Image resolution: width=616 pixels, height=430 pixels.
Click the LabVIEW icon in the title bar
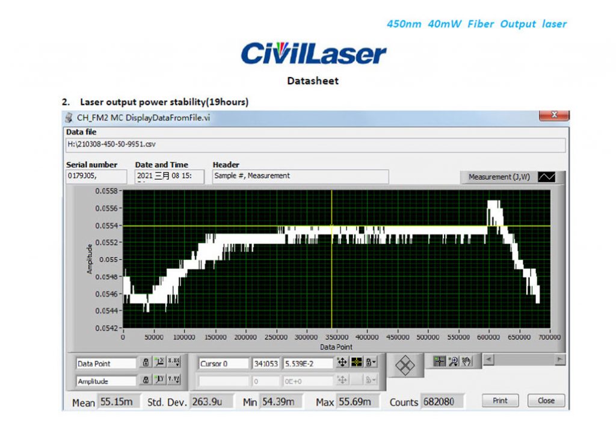point(69,117)
